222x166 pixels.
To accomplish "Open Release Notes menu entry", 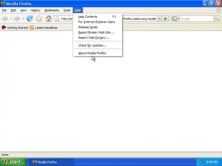I will 98,27.
